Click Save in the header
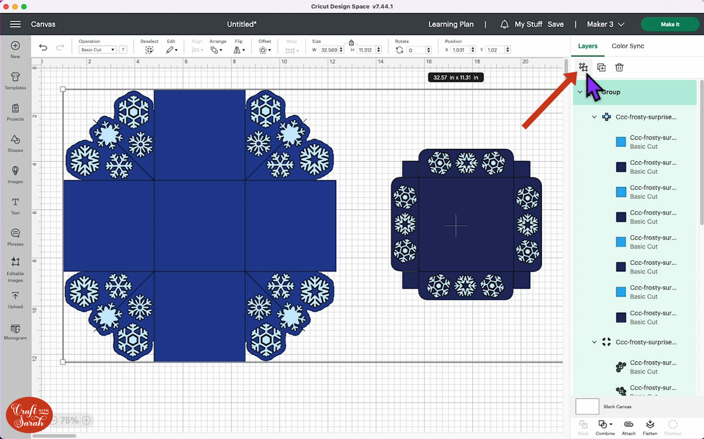 tap(556, 25)
